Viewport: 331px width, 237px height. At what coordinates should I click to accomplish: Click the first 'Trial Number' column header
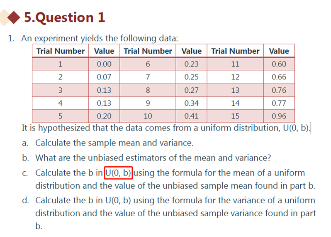61,51
